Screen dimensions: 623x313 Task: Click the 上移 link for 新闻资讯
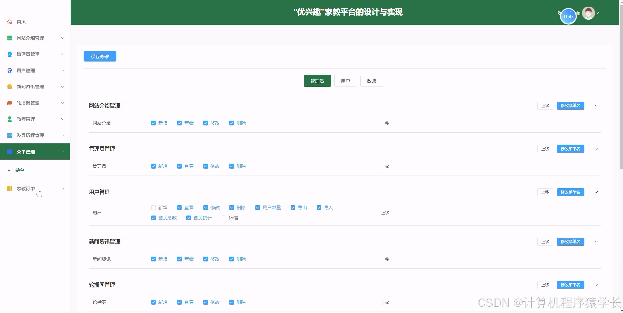385,259
